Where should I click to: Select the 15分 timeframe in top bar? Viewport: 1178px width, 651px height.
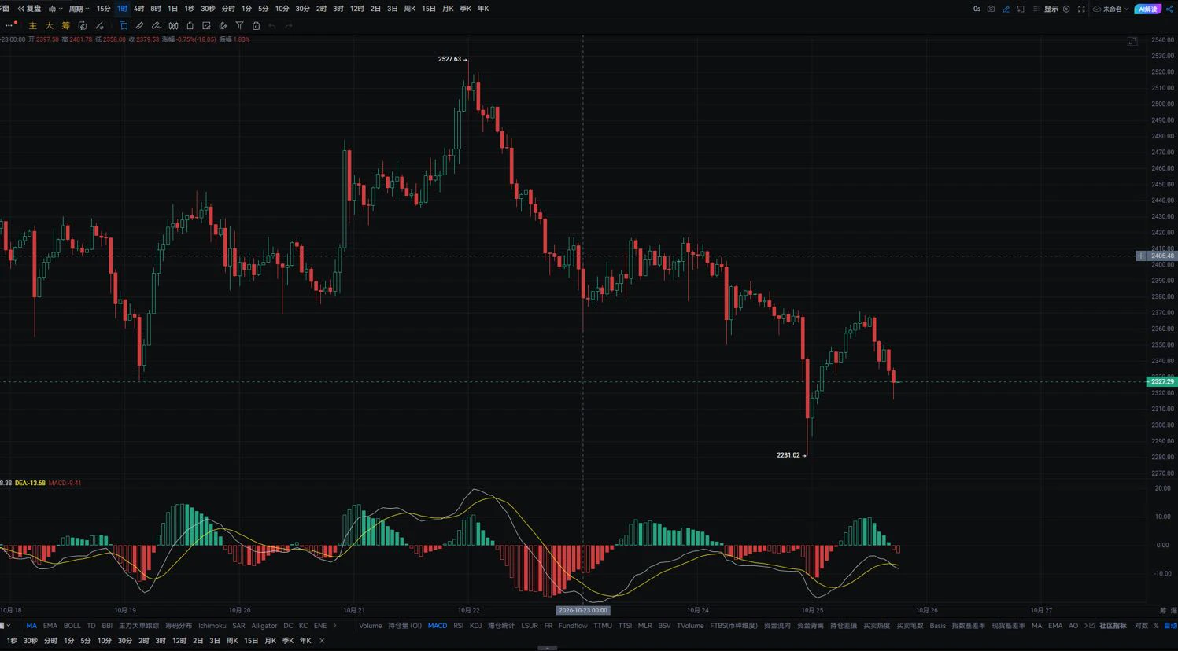point(103,9)
